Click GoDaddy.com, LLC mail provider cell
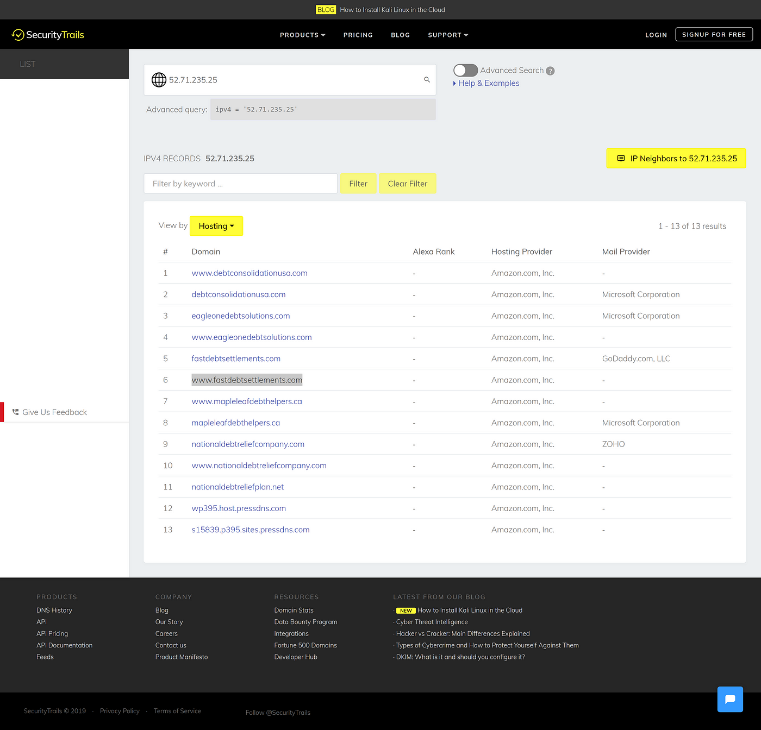761x730 pixels. tap(636, 358)
